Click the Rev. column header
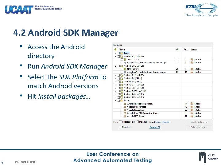This screenshot has height=166, width=221. pos(186,49)
